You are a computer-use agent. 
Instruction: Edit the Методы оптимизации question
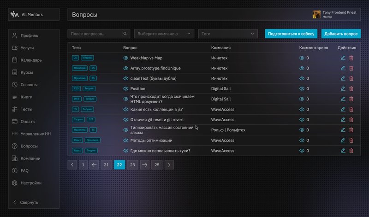point(343,141)
